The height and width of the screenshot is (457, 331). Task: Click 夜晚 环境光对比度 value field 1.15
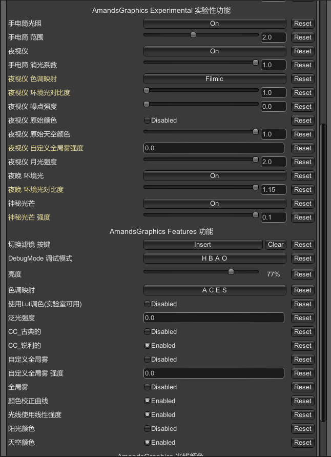tap(274, 190)
